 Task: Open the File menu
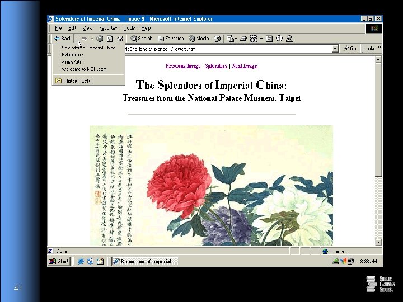pyautogui.click(x=58, y=28)
